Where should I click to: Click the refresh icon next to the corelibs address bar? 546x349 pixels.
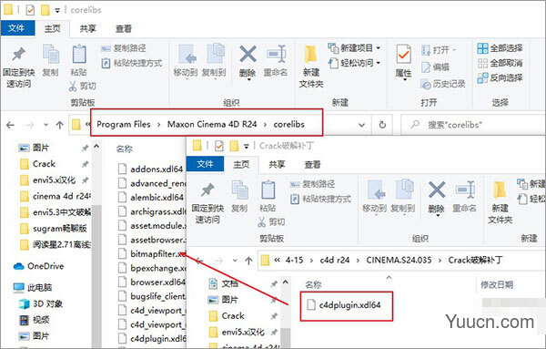point(382,125)
